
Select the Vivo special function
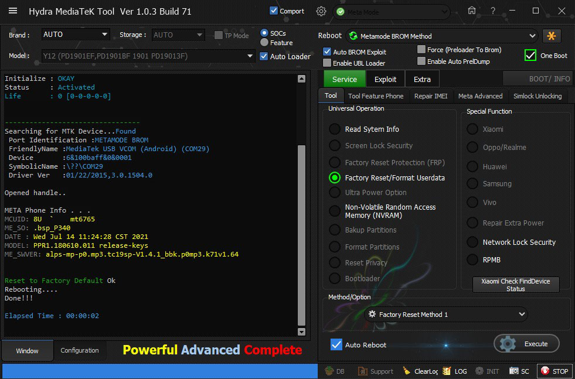[x=472, y=202]
